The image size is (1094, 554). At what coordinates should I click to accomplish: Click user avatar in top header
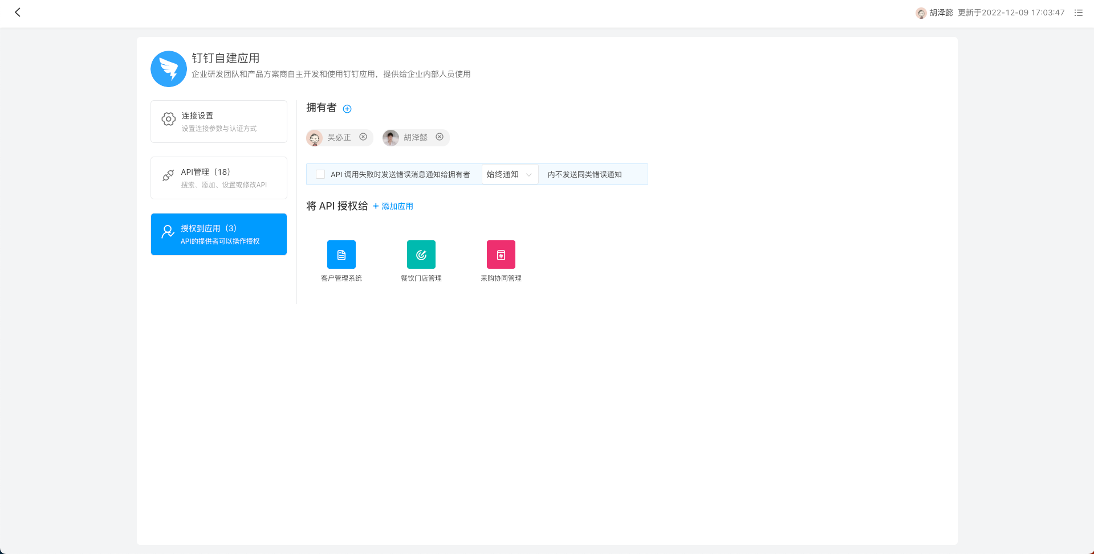click(921, 13)
